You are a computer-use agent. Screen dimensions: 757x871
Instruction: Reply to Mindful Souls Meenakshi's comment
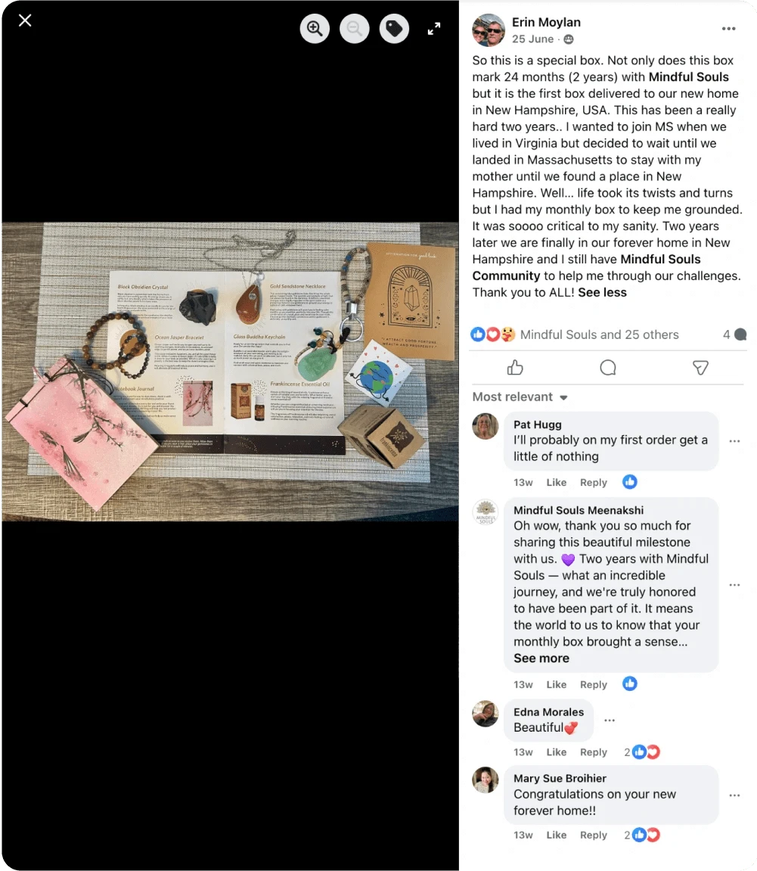594,684
